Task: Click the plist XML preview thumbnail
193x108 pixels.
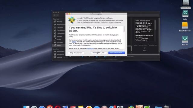Action: 145,30
